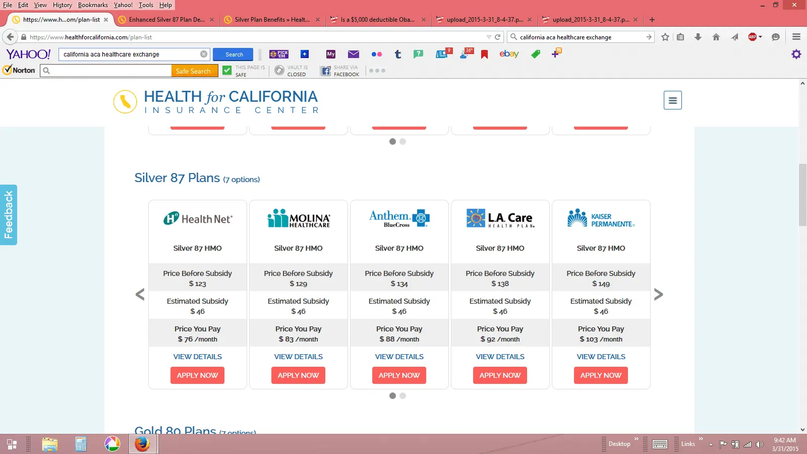Select first page dot under Silver 87 plans
Image resolution: width=807 pixels, height=454 pixels.
[392, 396]
